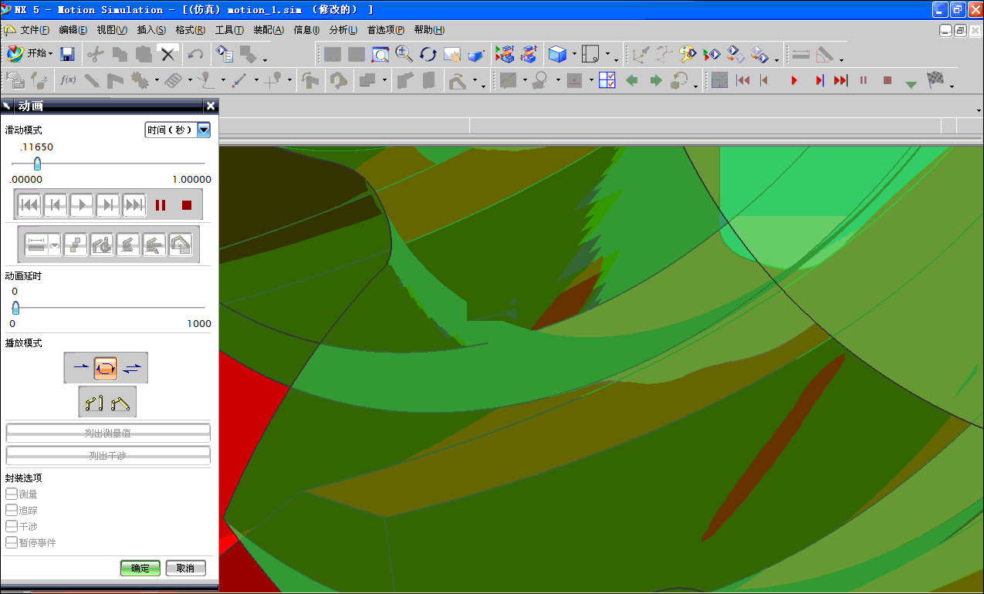The width and height of the screenshot is (984, 594).
Task: Click the 列出测量值 button
Action: pos(108,434)
